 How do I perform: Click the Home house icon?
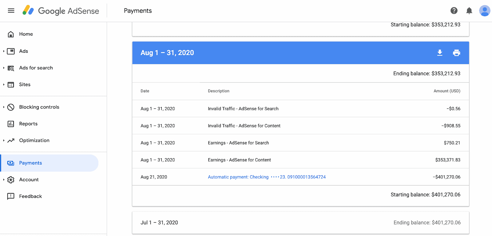tap(11, 34)
